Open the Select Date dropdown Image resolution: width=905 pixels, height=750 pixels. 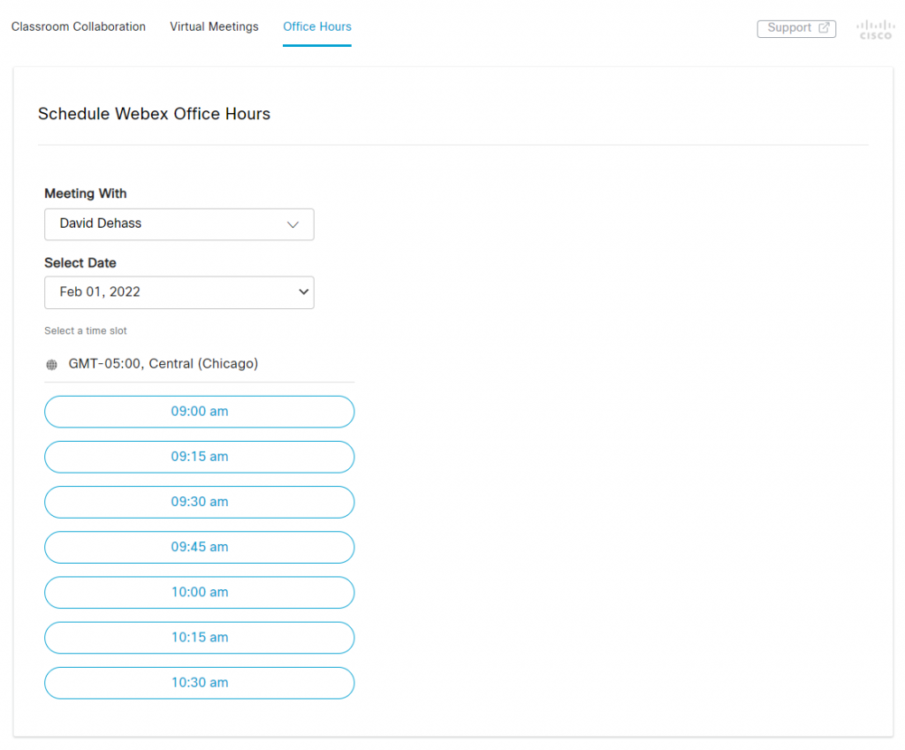(x=179, y=292)
